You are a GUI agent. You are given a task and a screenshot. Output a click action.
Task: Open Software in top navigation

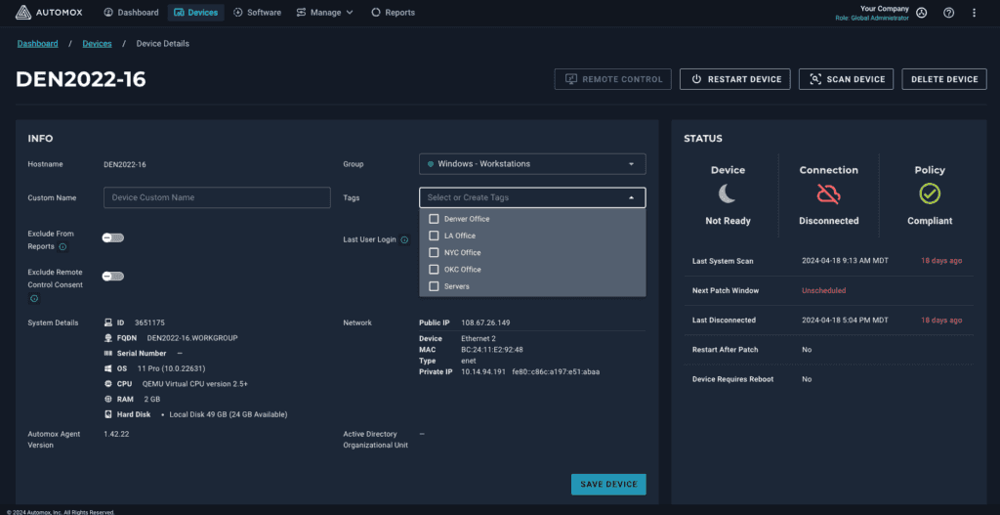pos(258,12)
